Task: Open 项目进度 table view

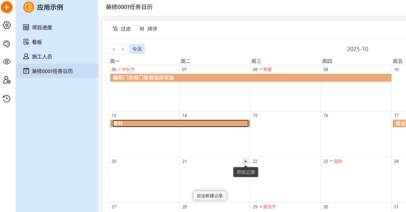Action: pyautogui.click(x=42, y=27)
